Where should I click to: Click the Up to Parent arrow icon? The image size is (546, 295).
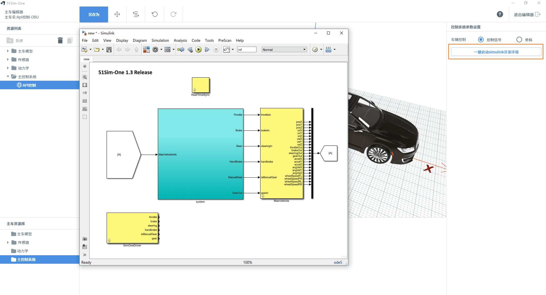pyautogui.click(x=136, y=49)
